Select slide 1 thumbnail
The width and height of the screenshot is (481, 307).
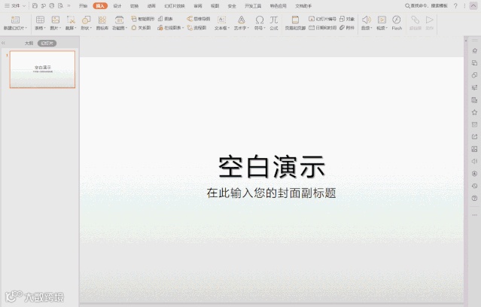[42, 69]
